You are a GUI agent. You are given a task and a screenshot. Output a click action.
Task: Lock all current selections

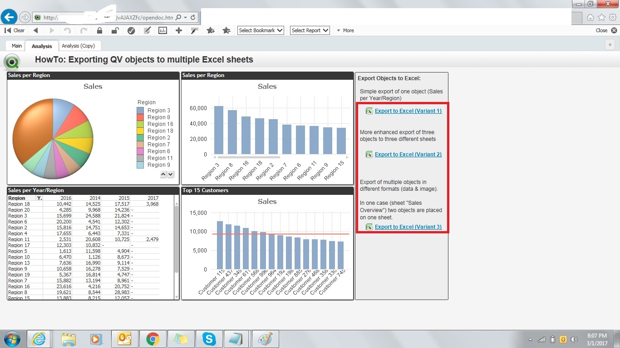coord(99,30)
